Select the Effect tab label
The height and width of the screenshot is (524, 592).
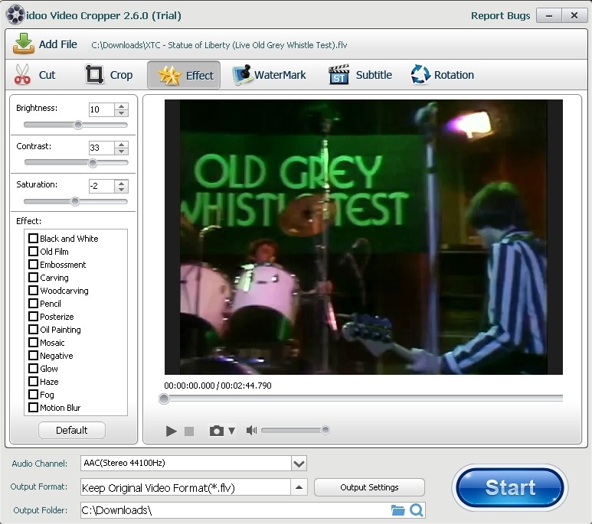click(200, 76)
